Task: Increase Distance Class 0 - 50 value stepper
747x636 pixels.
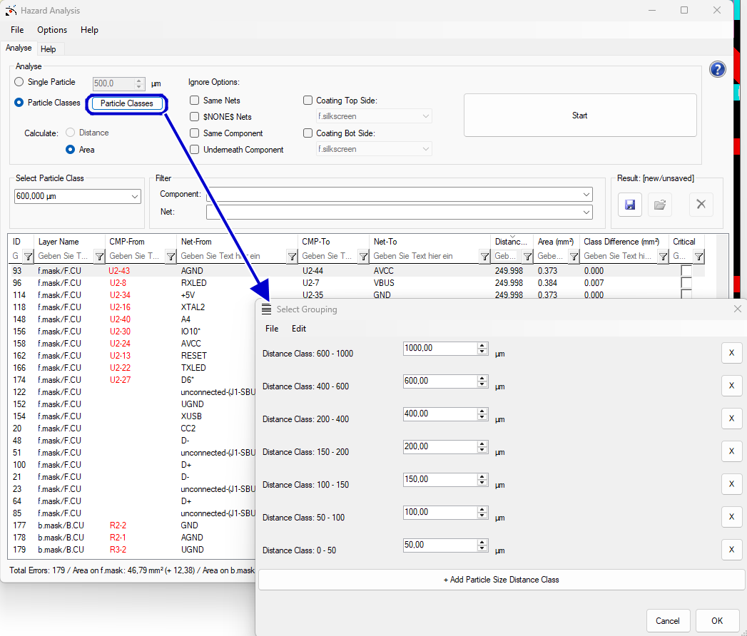Action: pyautogui.click(x=482, y=542)
